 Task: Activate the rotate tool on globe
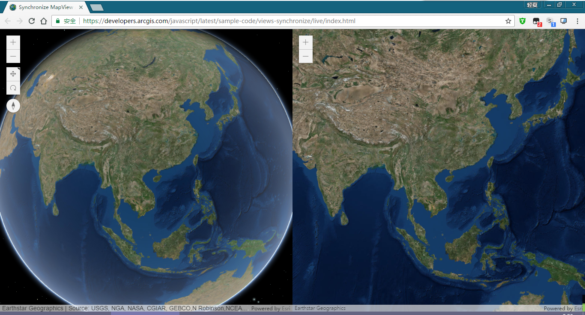[x=13, y=88]
